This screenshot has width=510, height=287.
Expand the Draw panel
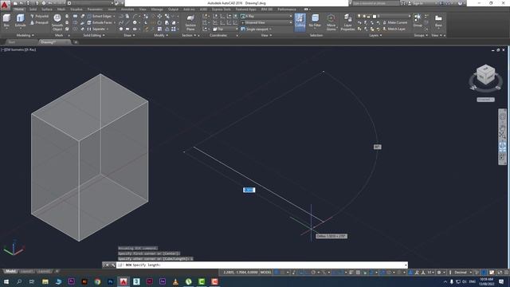(129, 35)
